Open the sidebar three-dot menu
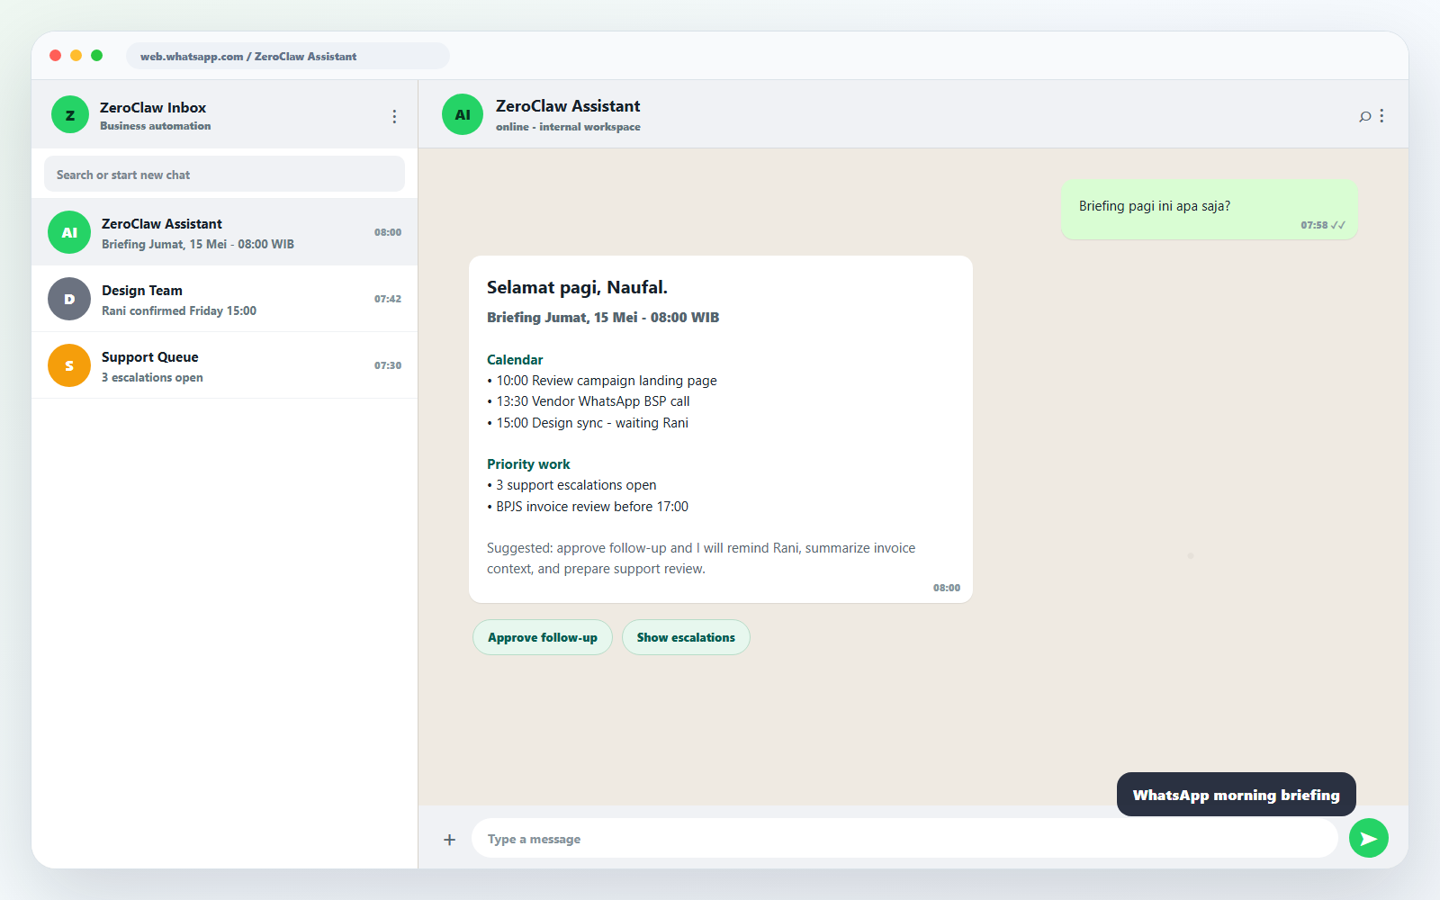This screenshot has width=1440, height=900. point(394,116)
